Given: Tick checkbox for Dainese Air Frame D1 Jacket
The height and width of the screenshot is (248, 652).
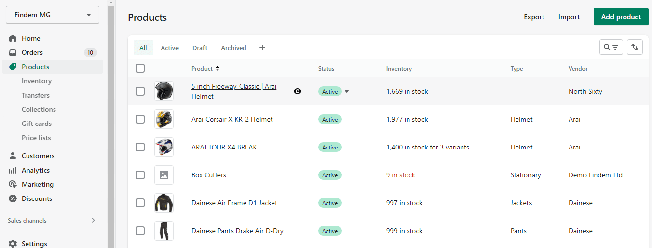Looking at the screenshot, I should coord(140,203).
